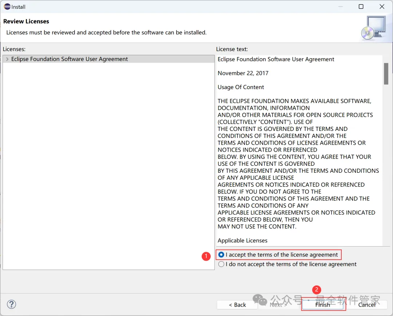
Task: Click the Finish button
Action: coord(323,305)
